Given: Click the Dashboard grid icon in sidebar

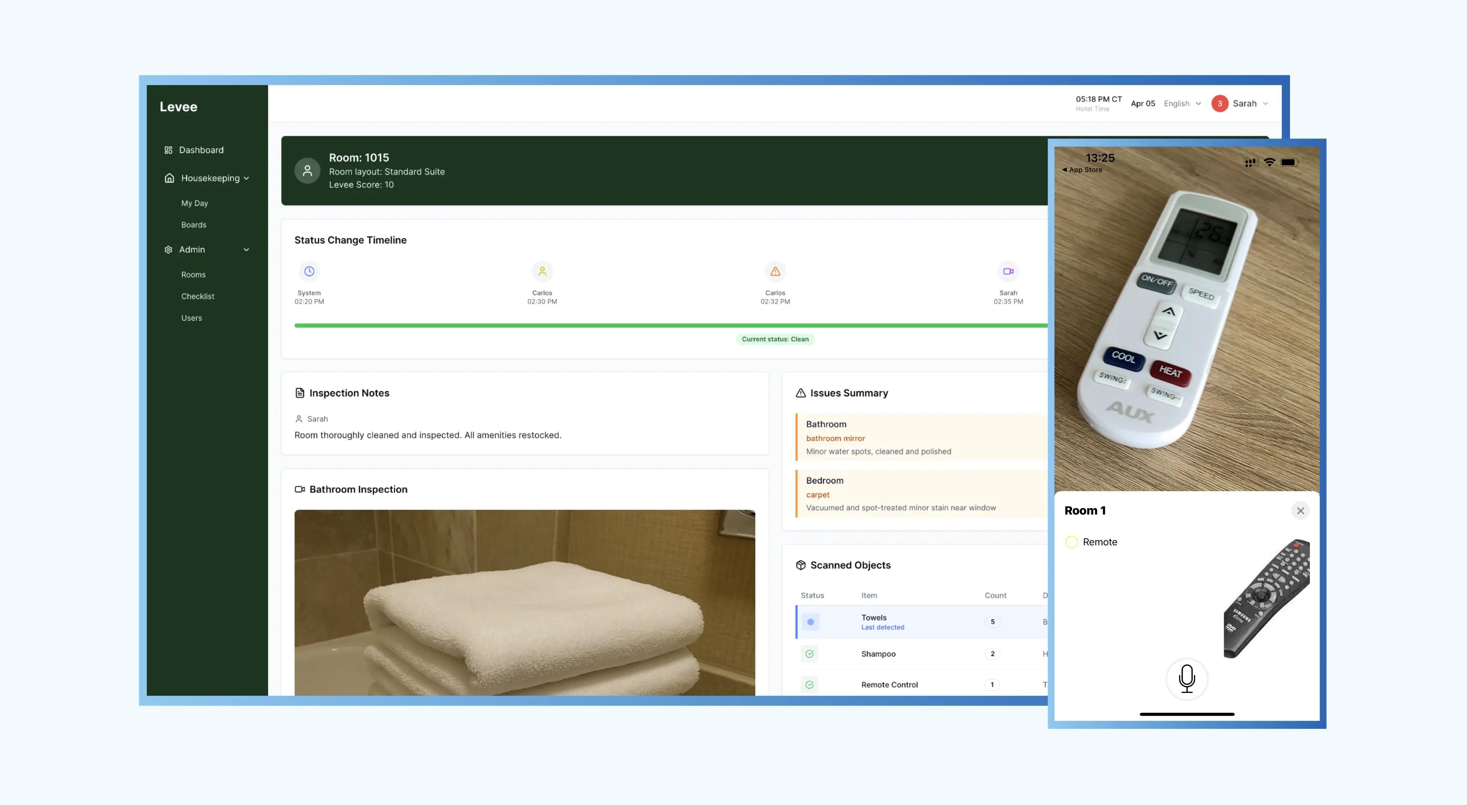Looking at the screenshot, I should pyautogui.click(x=168, y=150).
